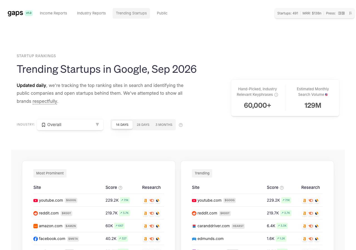The image size is (356, 250).
Task: Open Semrush research for youtube.com in Trending table
Action: [x=311, y=200]
